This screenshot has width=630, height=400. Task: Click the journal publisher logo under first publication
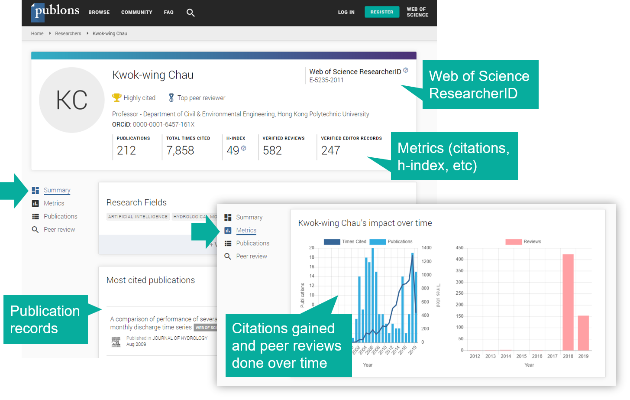(116, 341)
